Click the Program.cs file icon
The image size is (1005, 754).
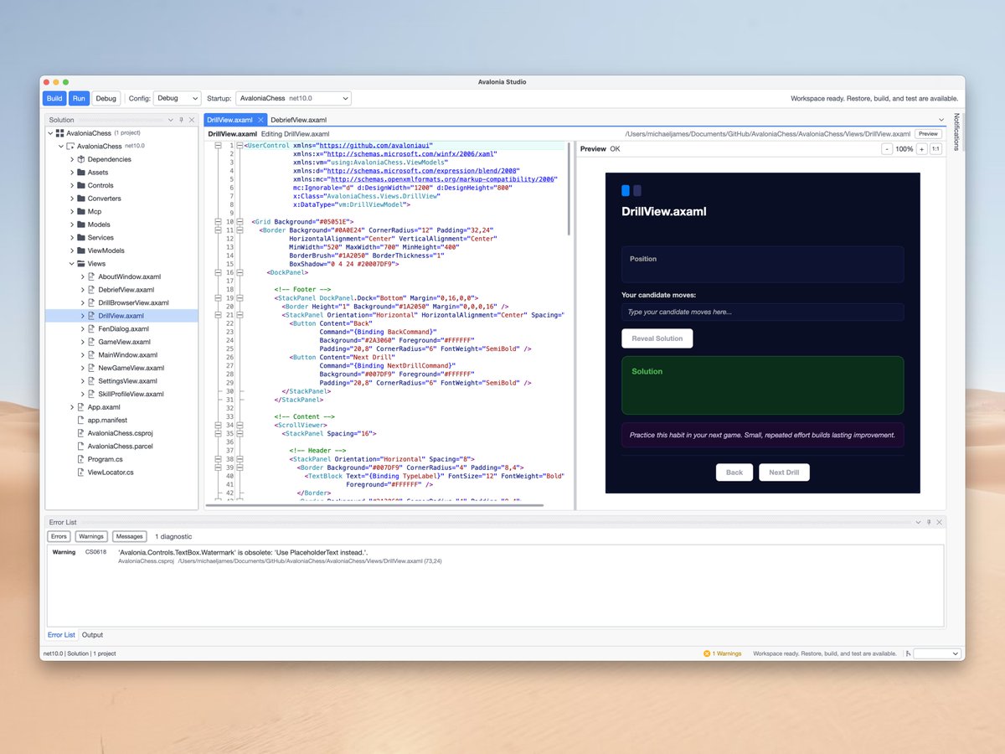click(81, 459)
